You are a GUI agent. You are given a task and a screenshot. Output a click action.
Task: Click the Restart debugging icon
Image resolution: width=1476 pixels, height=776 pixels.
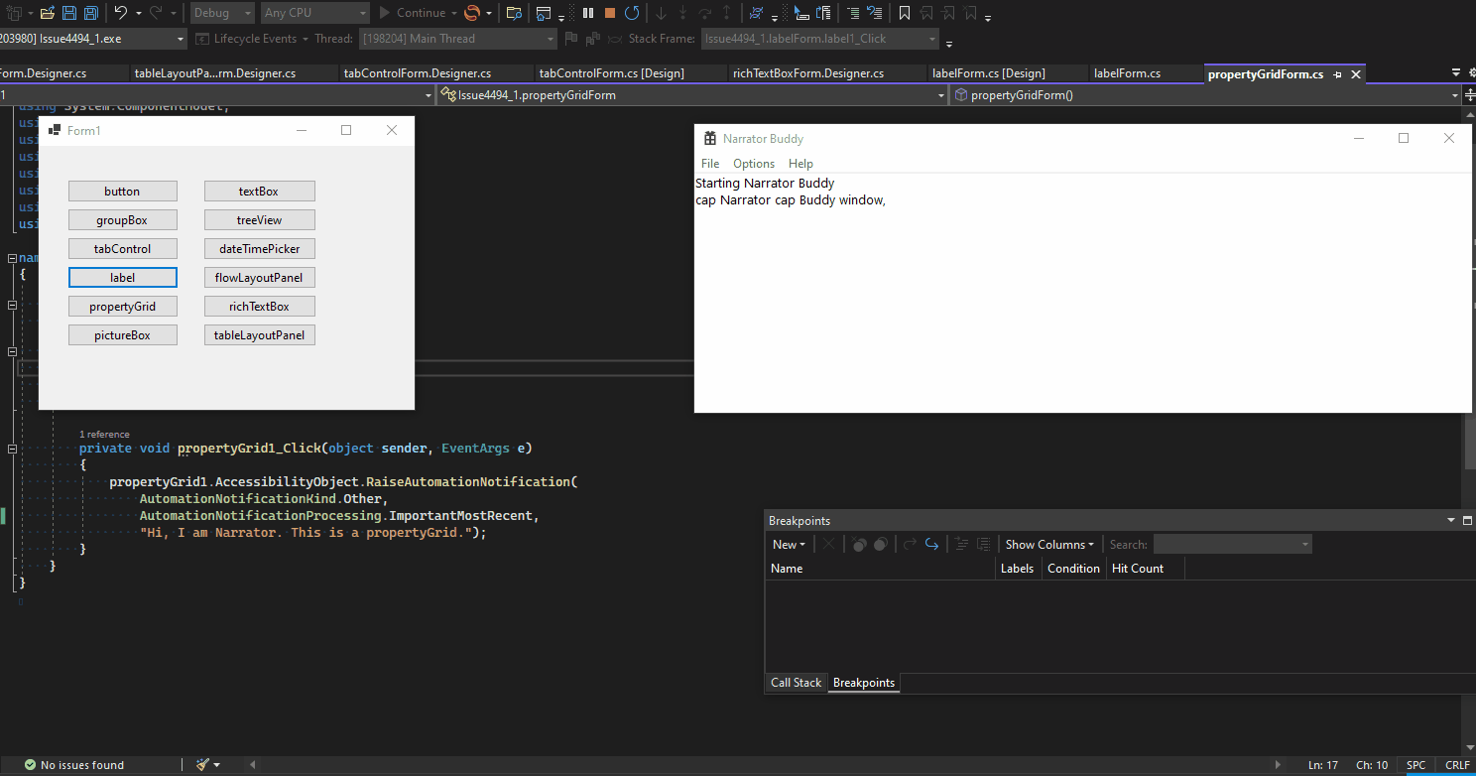pos(632,13)
